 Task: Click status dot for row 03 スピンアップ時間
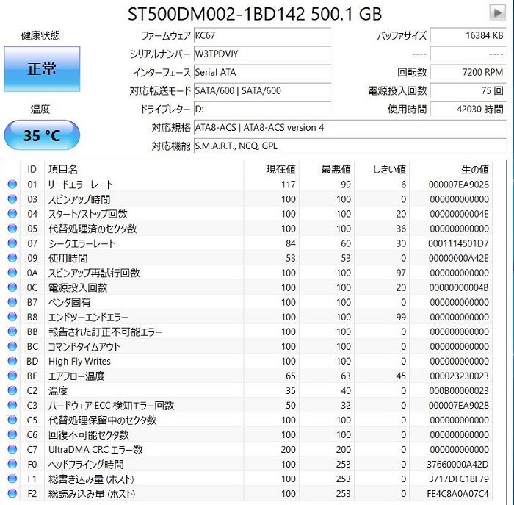click(x=12, y=199)
